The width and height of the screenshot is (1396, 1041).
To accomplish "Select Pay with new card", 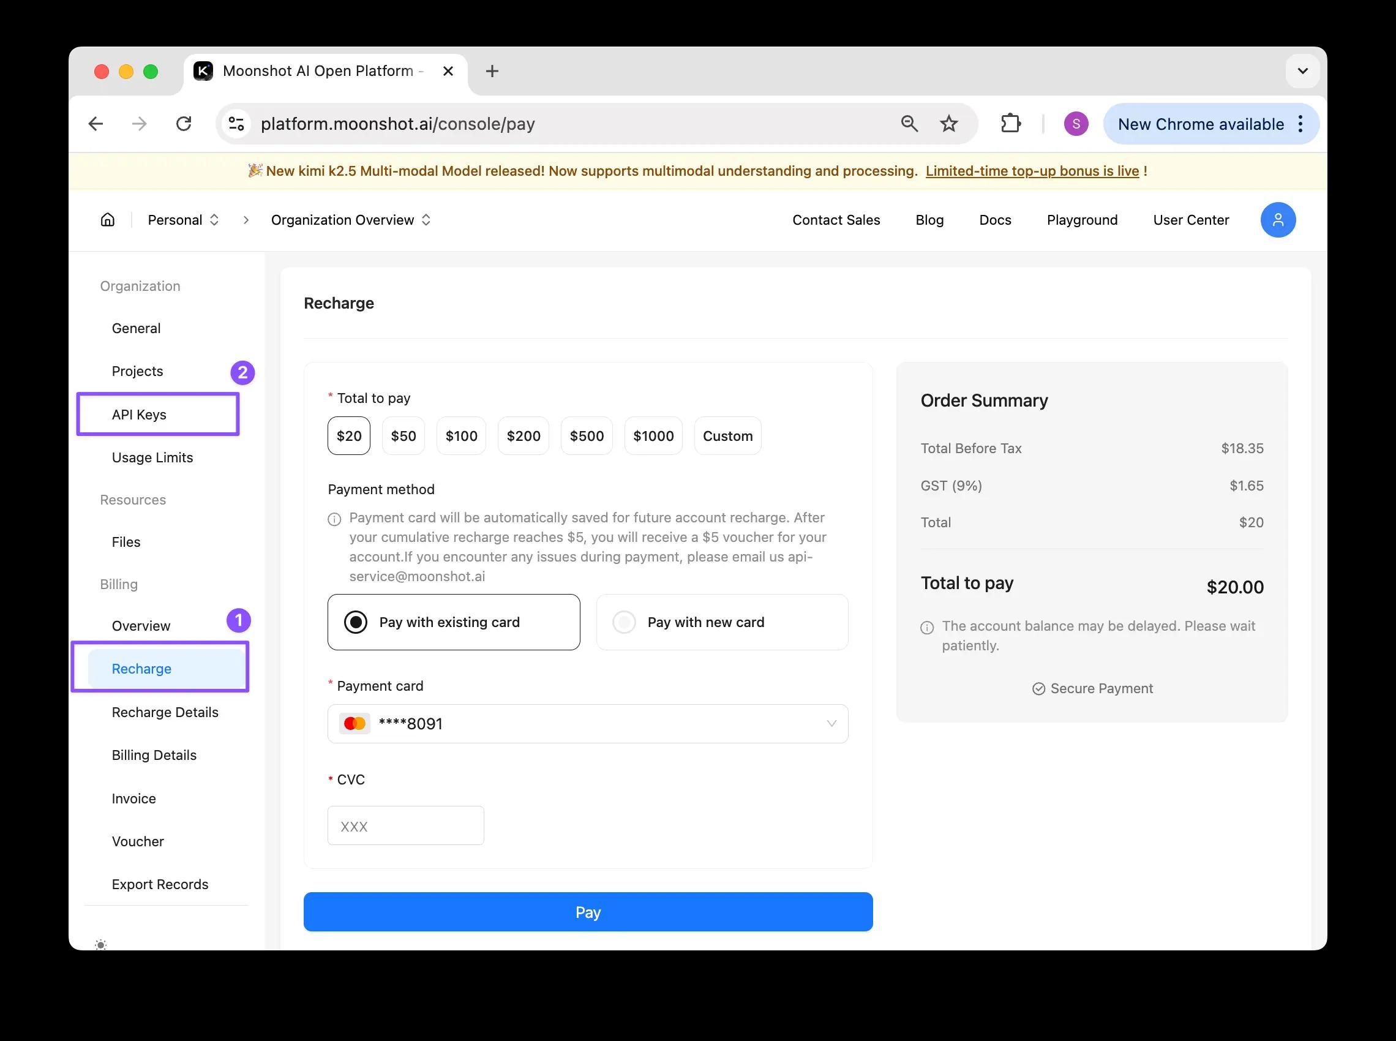I will pos(721,622).
